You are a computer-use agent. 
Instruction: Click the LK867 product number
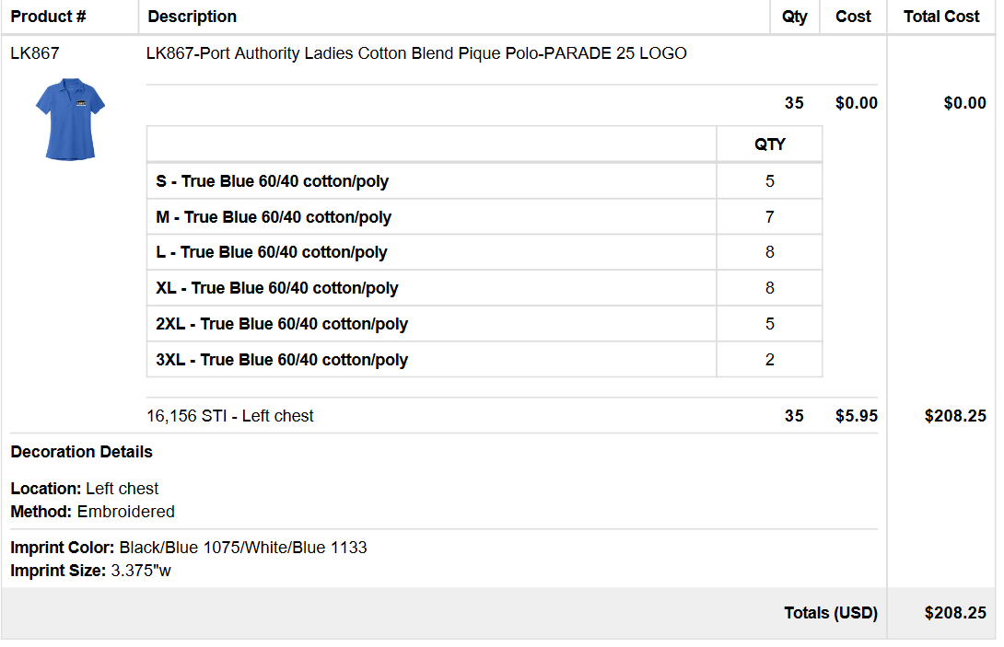point(35,53)
